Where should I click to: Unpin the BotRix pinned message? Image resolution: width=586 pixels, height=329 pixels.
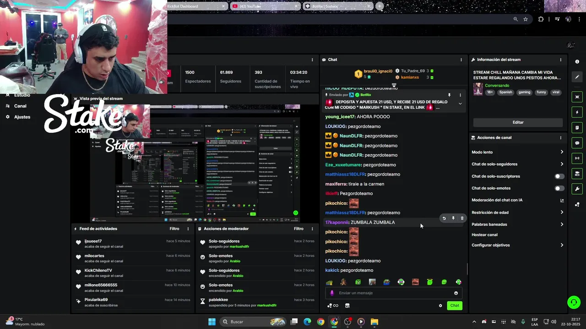[x=449, y=95]
